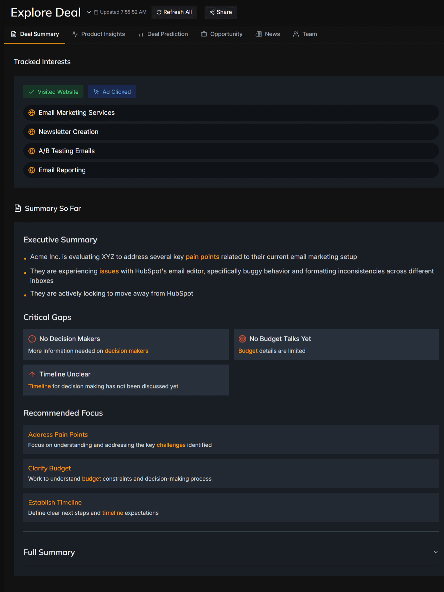Select the Email Reporting interest row
This screenshot has width=444, height=592.
tap(231, 170)
